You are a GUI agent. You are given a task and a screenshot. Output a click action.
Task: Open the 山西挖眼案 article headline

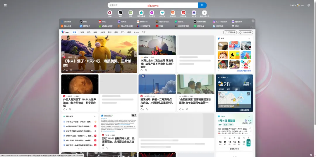point(195,101)
